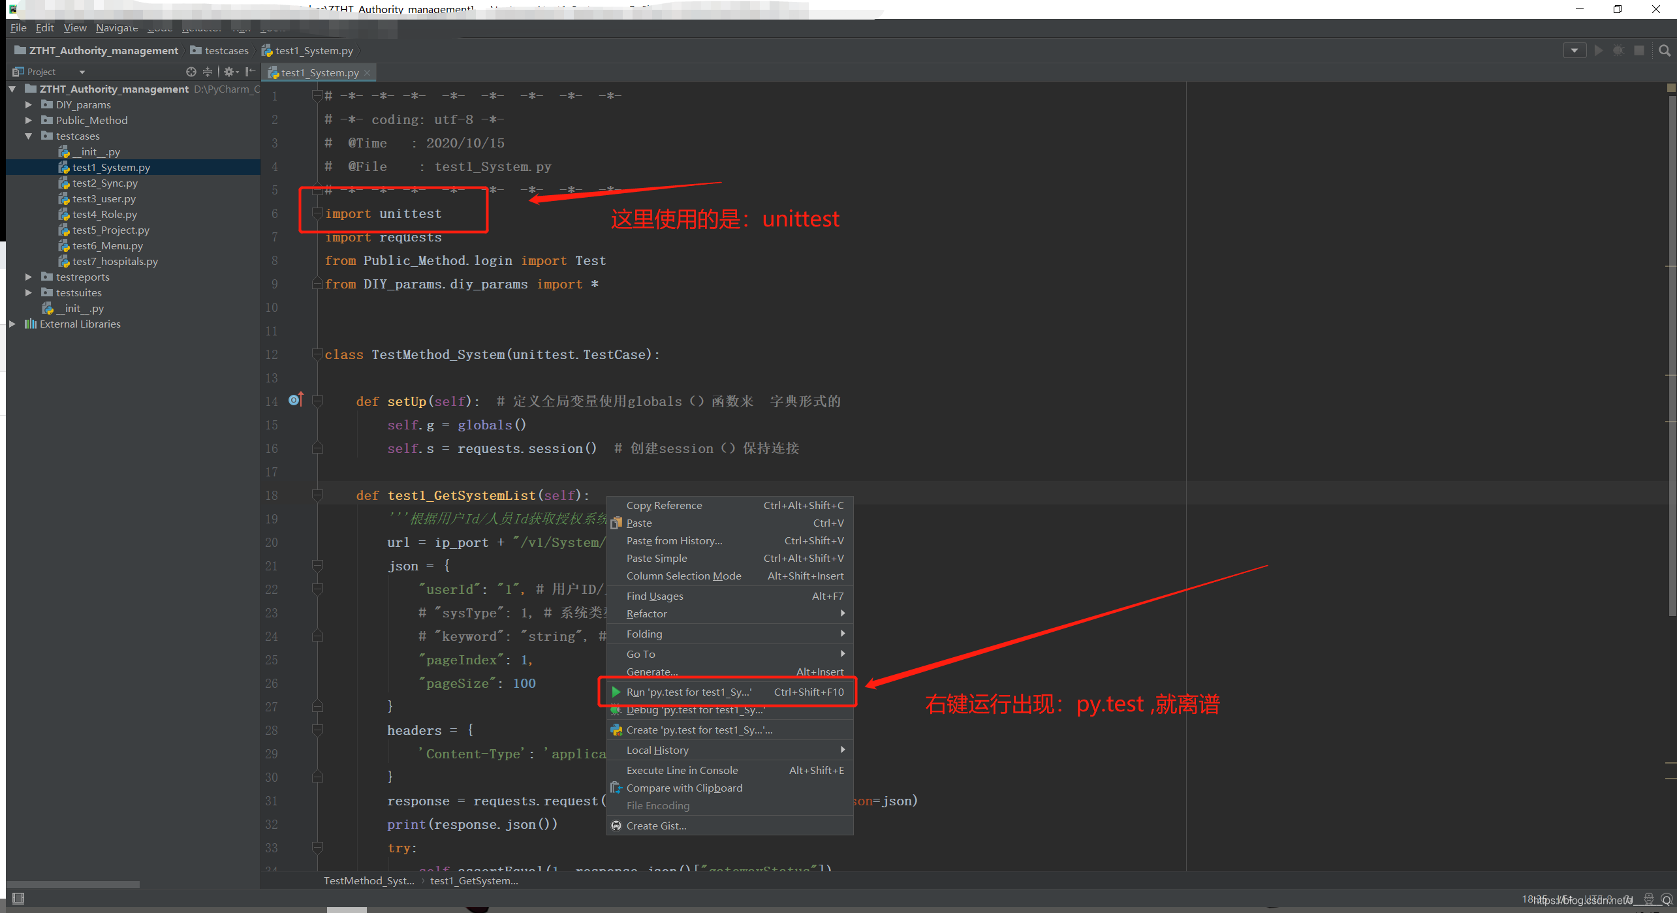This screenshot has height=913, width=1677.
Task: Select test2_Sync.py in project tree
Action: [104, 183]
